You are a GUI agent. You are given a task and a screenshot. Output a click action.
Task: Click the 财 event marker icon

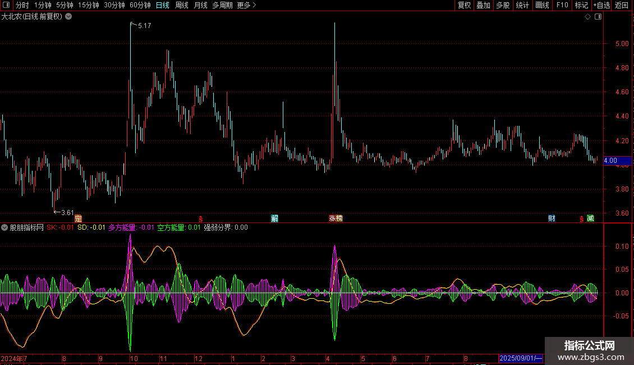(552, 218)
